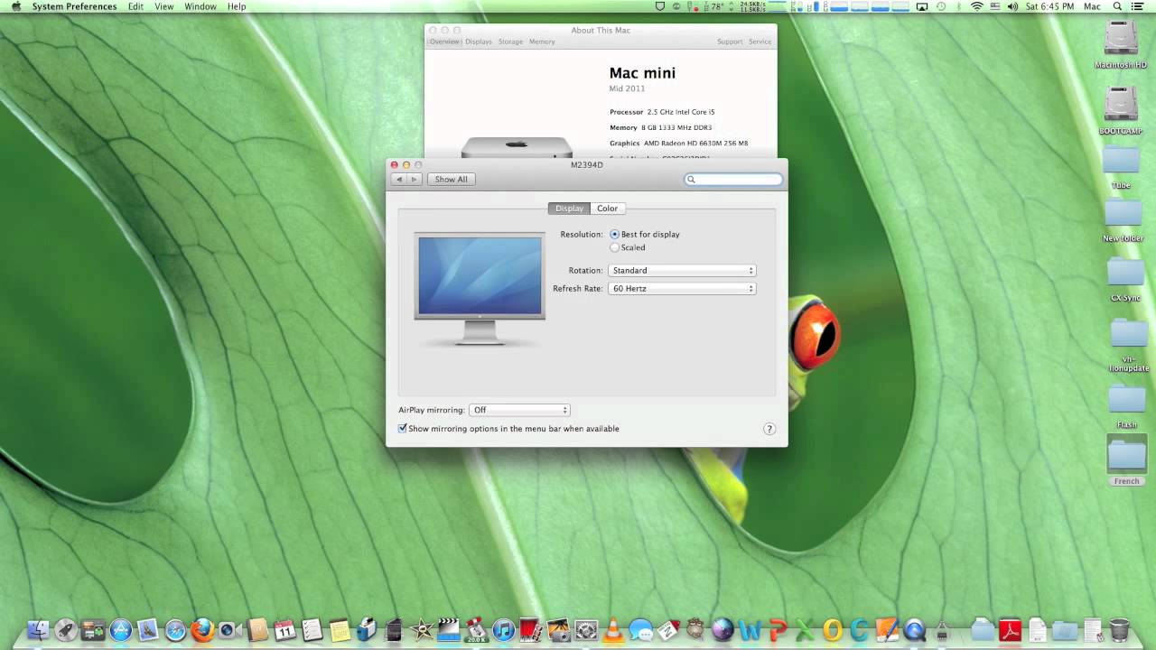Click Wi-Fi status icon in menu bar
The width and height of the screenshot is (1156, 650).
976,6
